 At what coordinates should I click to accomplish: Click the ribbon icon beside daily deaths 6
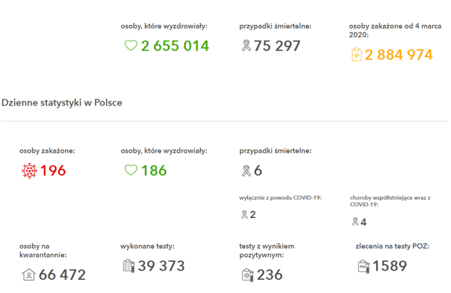point(246,170)
